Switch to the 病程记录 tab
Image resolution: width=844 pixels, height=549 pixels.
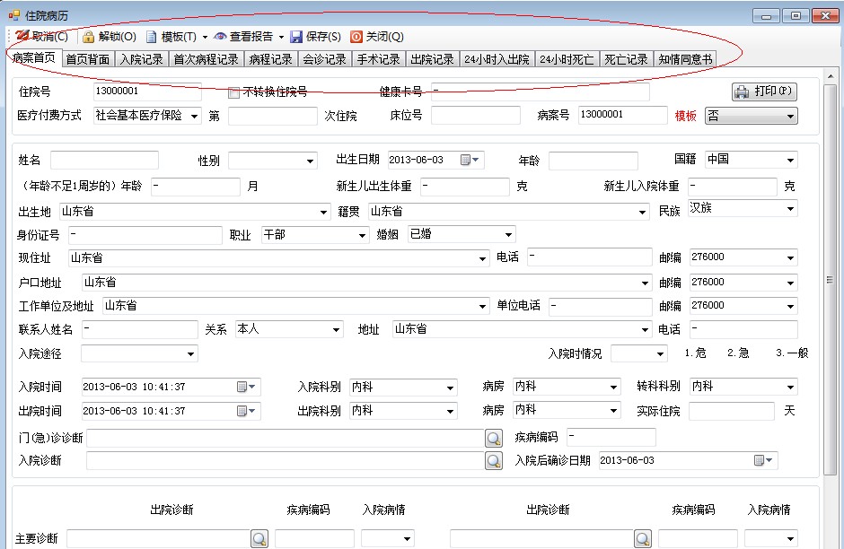click(271, 59)
